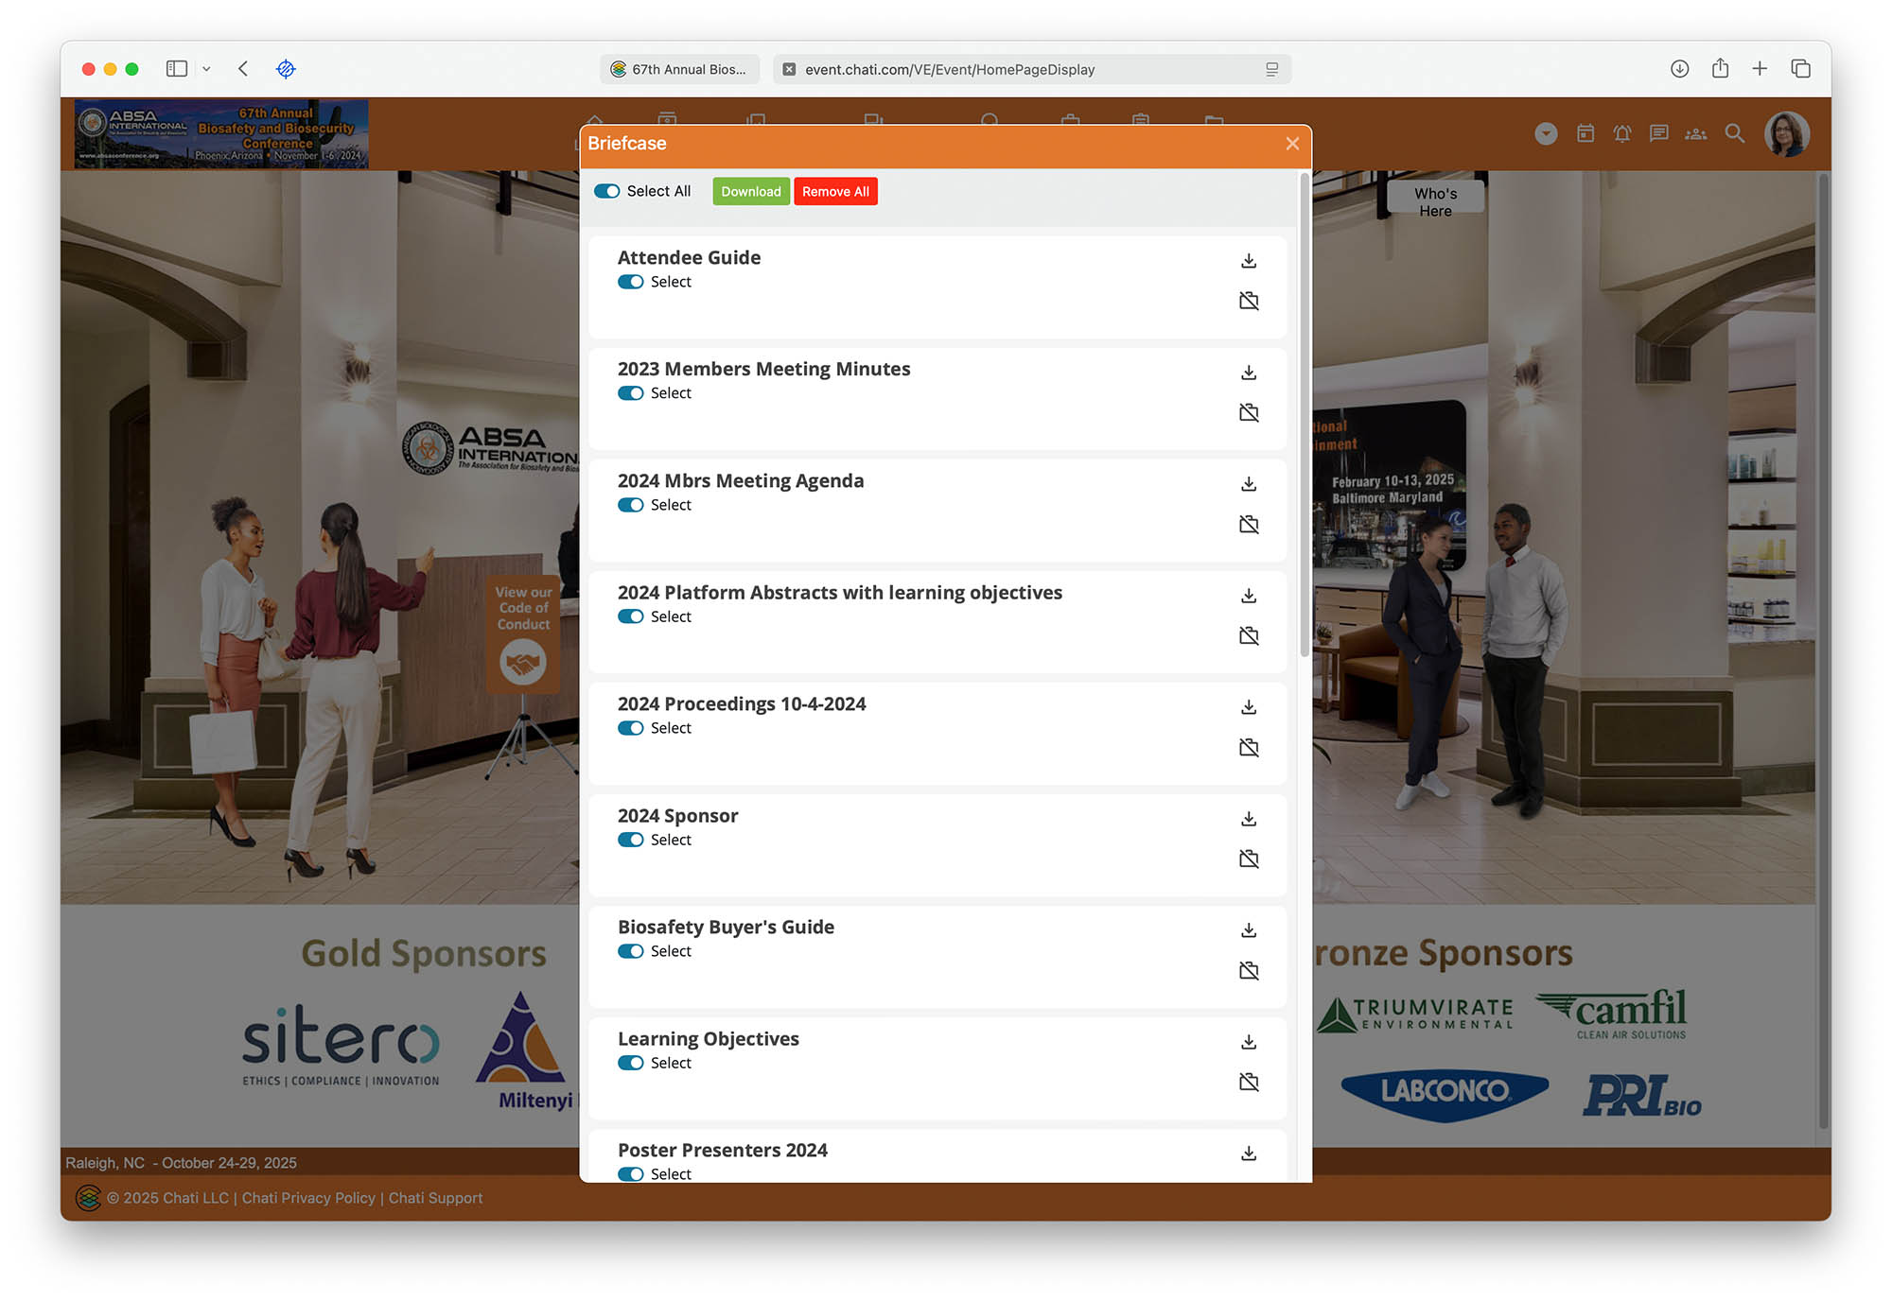Download 2024 Mbrs Meeting Agenda

click(1249, 484)
